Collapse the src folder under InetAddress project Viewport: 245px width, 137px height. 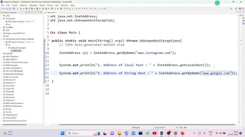tap(4, 45)
